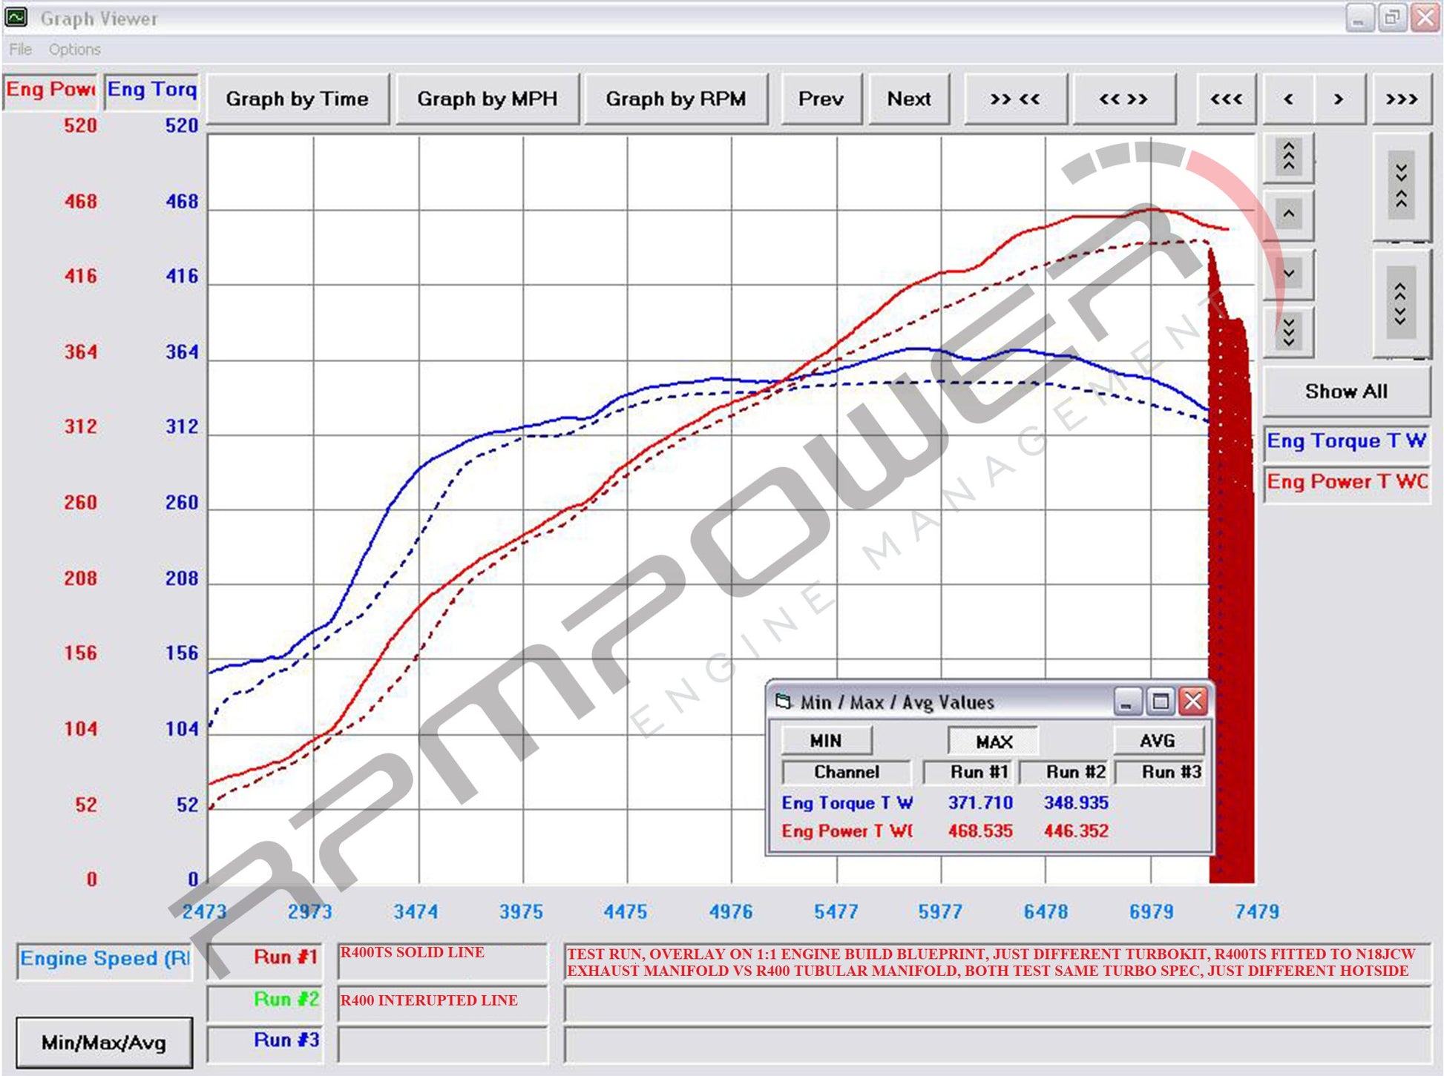Select MAX in Min/Max/Avg Values window
1444x1076 pixels.
tap(993, 741)
